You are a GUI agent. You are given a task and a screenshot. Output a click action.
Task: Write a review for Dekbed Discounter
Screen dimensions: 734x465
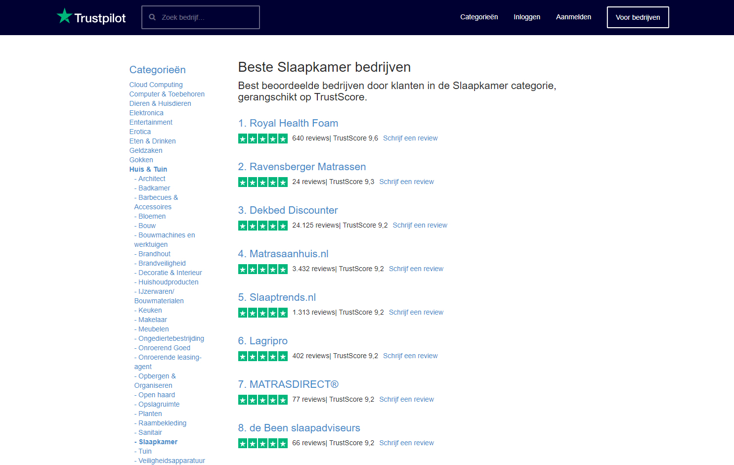(x=420, y=225)
